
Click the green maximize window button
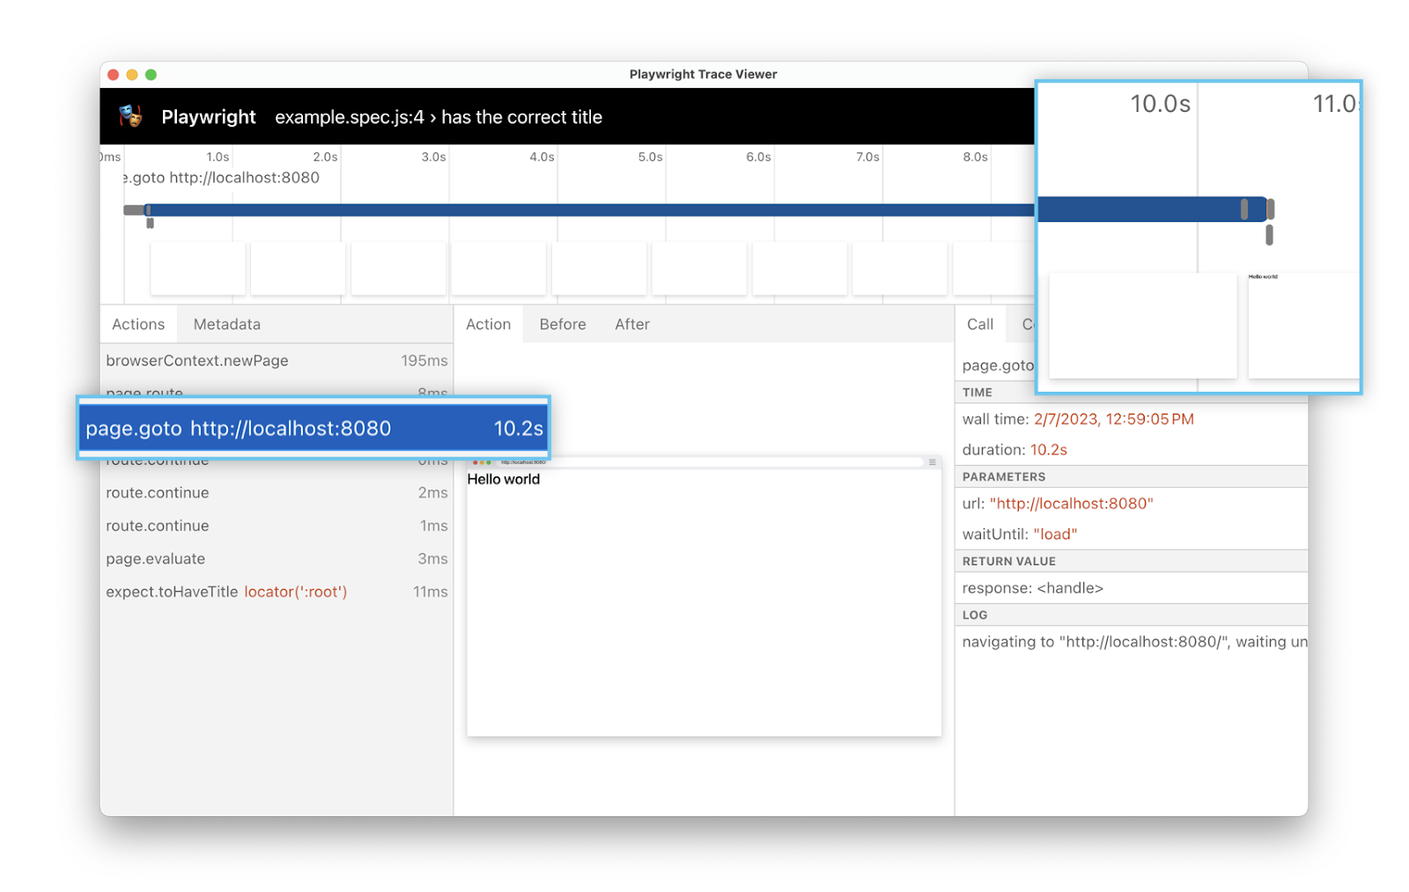coord(151,75)
